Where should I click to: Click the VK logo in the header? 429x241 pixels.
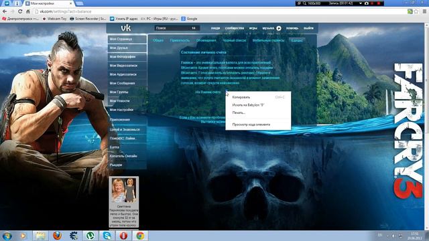[126, 28]
